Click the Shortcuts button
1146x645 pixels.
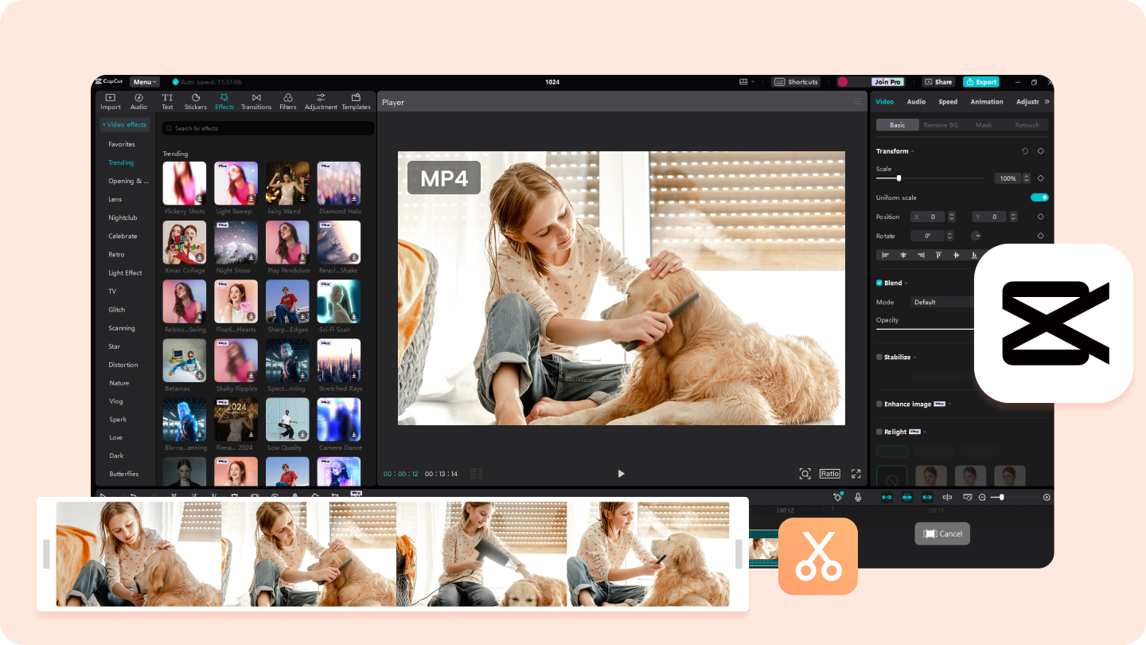pos(796,82)
